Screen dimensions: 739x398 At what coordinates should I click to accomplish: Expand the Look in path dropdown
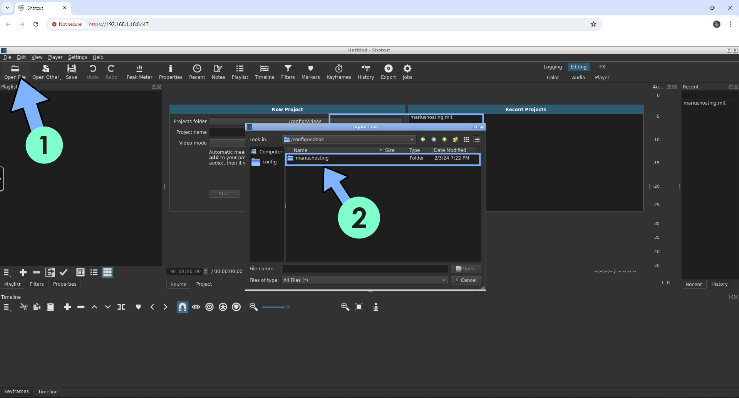tap(412, 140)
